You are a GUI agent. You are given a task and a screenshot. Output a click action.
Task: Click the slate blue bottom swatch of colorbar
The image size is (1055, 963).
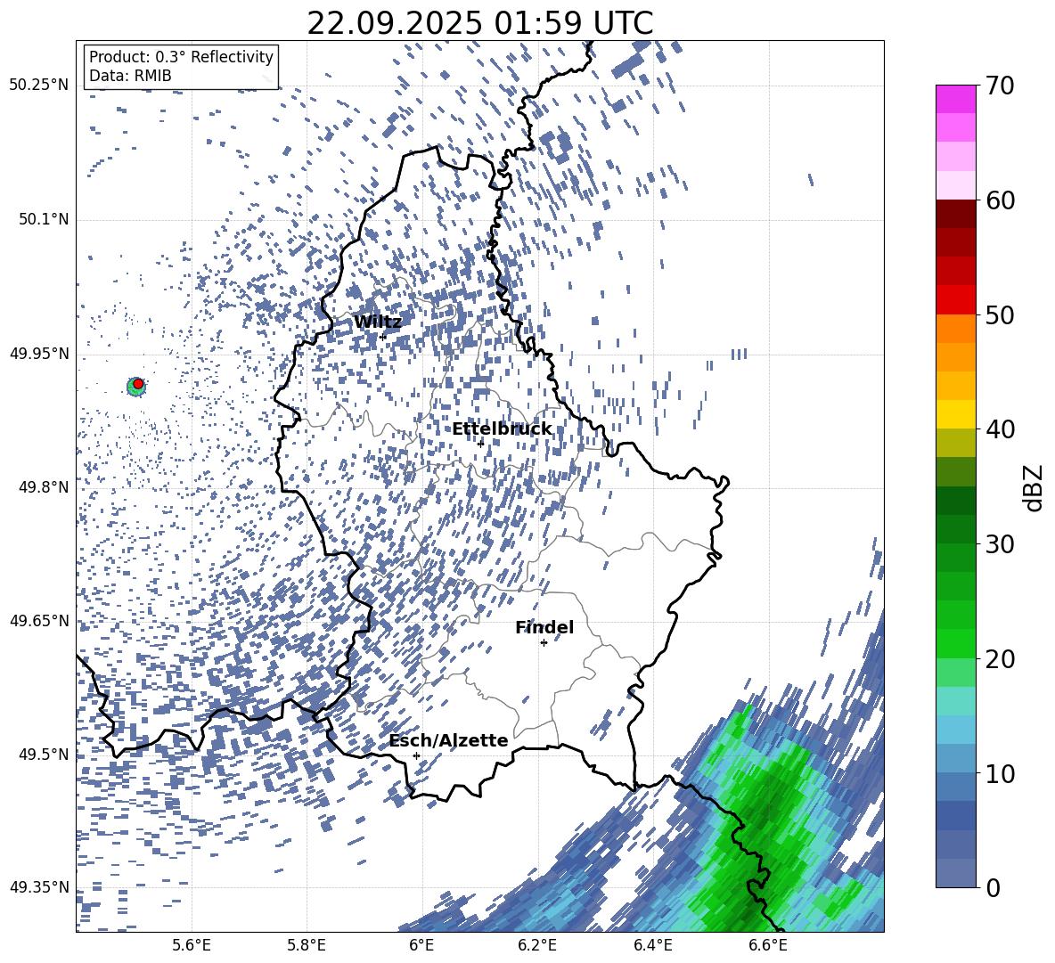tap(955, 873)
